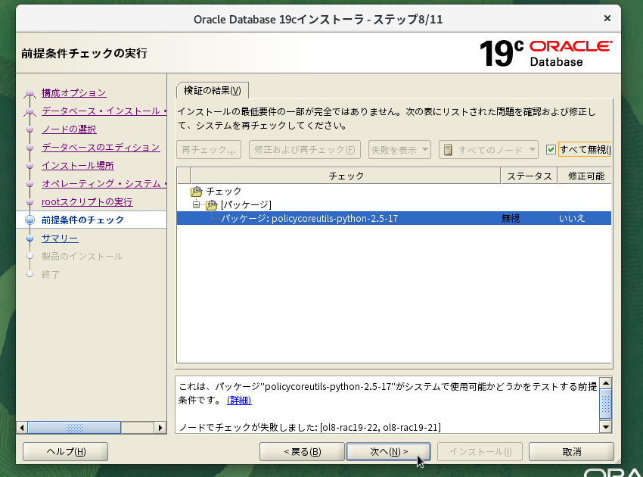
Task: Open the すべてのノード dropdown
Action: 489,150
